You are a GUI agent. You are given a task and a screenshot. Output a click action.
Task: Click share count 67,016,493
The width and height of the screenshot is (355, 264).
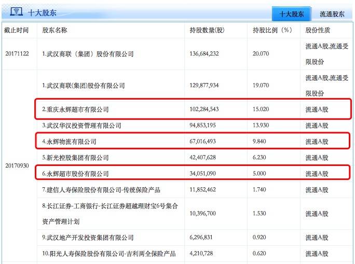202,142
